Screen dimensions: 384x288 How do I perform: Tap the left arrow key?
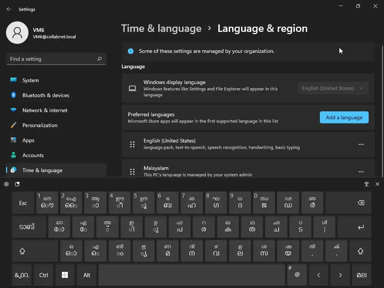[x=319, y=275]
